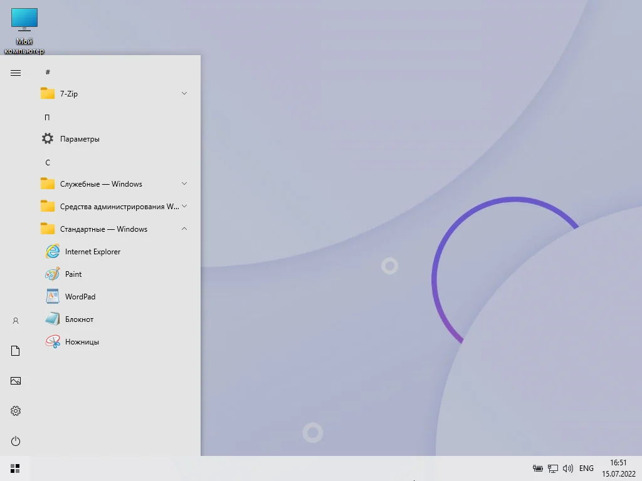Click the Power button in Start sidebar

click(x=16, y=441)
